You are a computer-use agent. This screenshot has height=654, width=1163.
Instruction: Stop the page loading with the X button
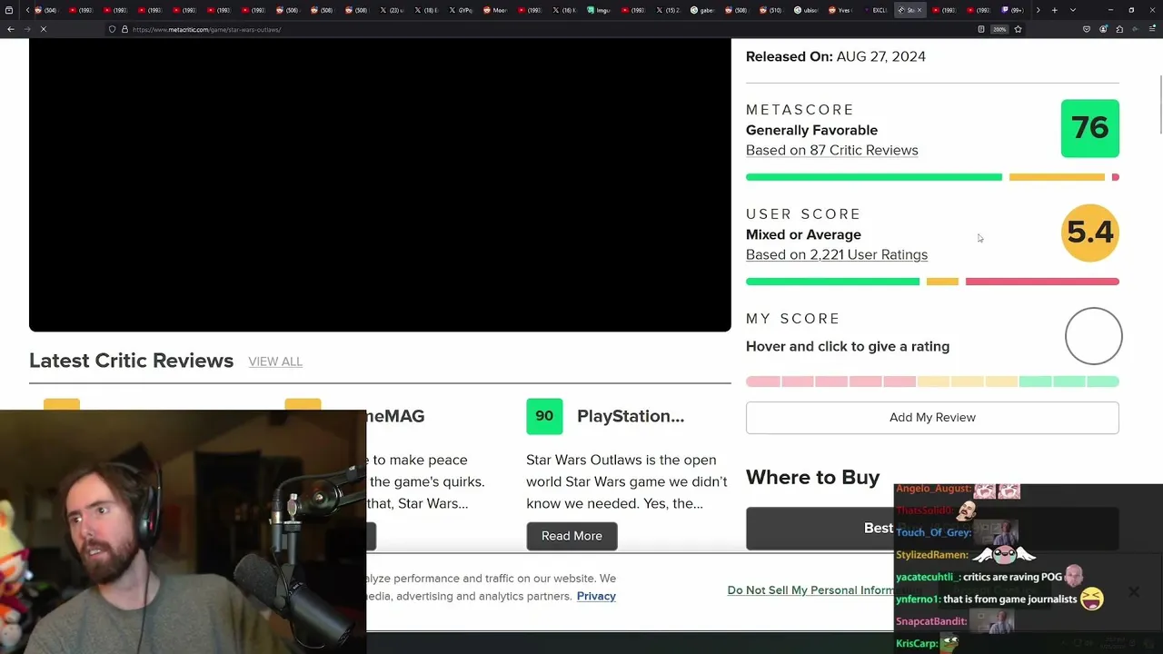(44, 29)
